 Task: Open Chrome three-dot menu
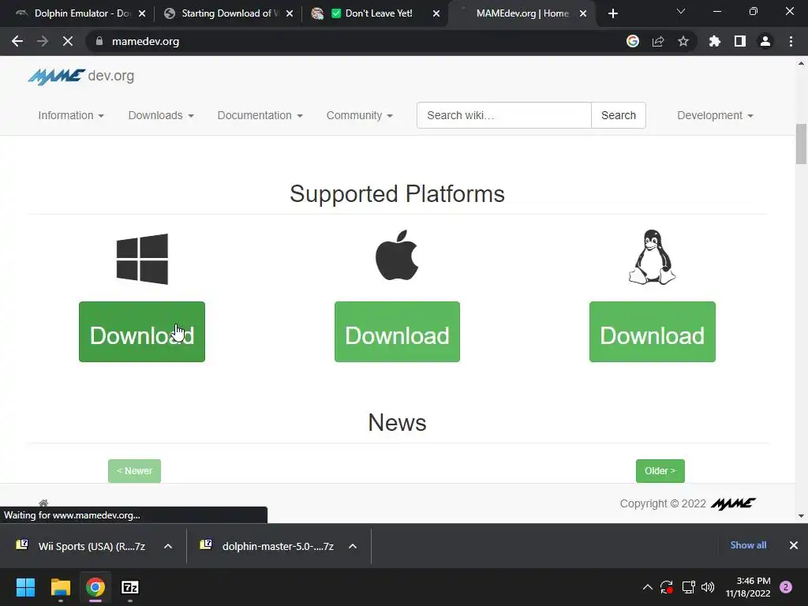pos(791,41)
